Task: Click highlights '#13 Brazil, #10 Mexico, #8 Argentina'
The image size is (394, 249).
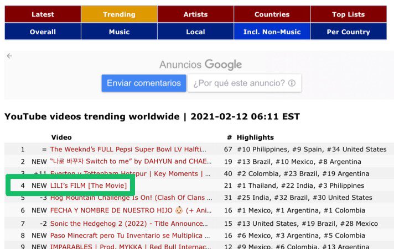Action: [x=299, y=161]
